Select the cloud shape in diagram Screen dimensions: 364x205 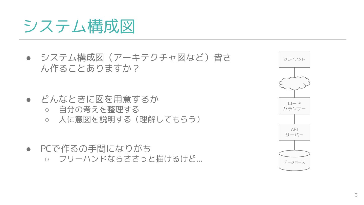pyautogui.click(x=294, y=83)
